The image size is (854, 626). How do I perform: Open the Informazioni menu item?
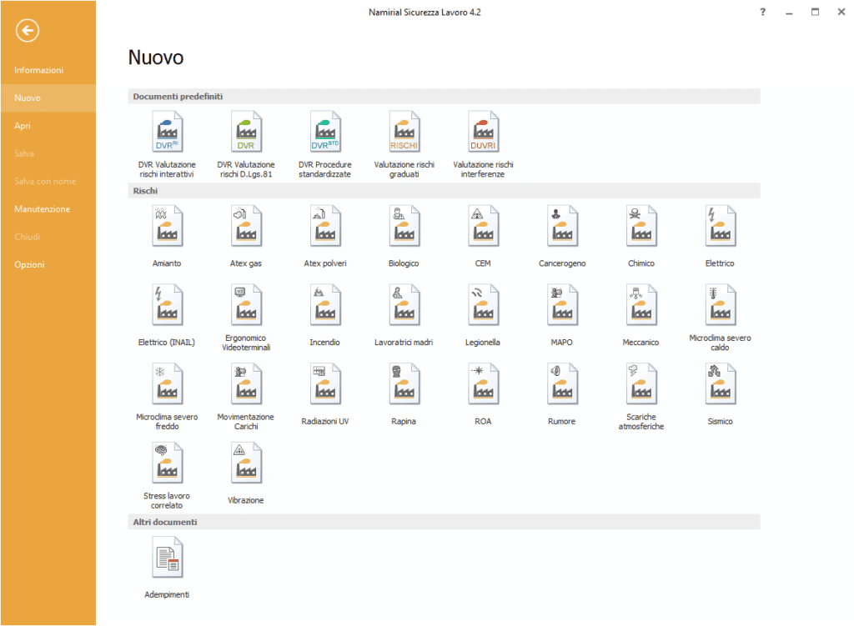click(38, 70)
